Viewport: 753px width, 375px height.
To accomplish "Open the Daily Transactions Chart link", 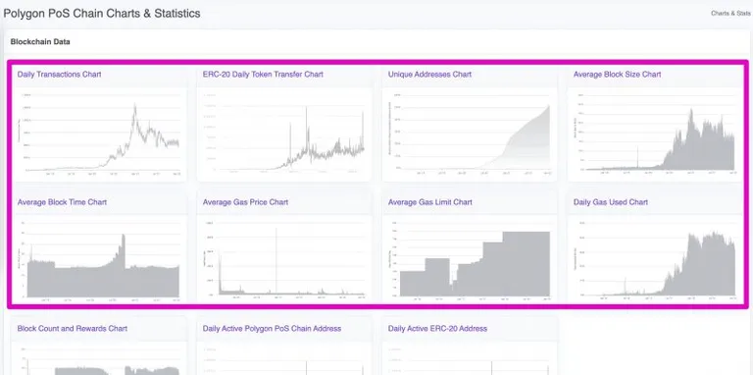I will click(x=59, y=74).
